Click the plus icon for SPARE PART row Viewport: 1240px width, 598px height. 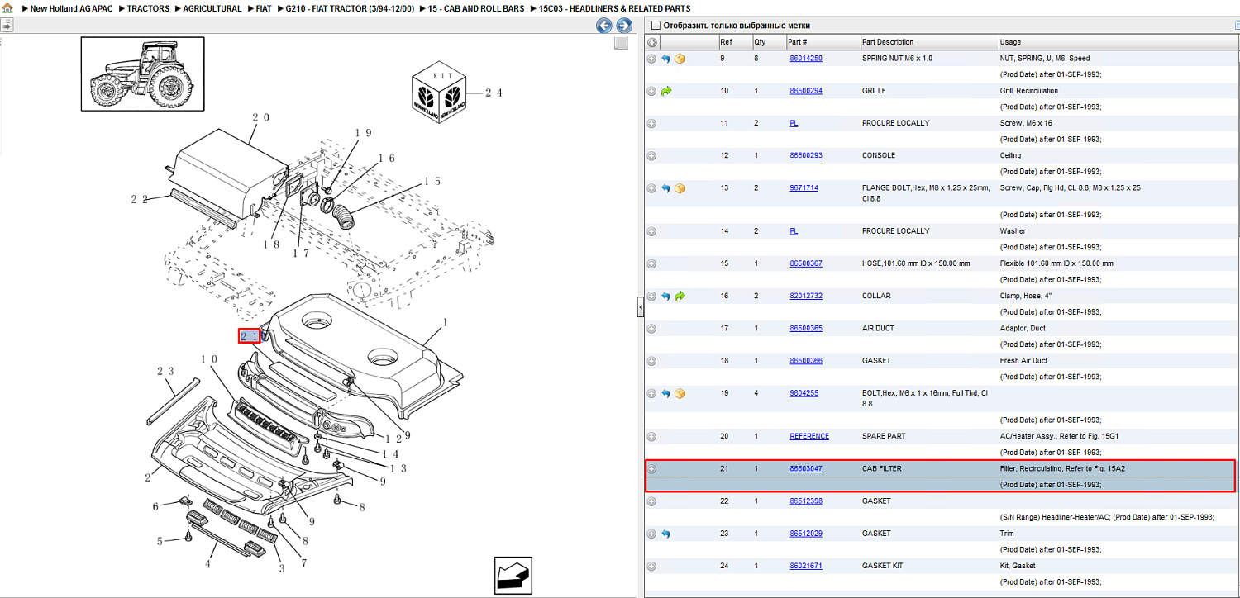(651, 436)
